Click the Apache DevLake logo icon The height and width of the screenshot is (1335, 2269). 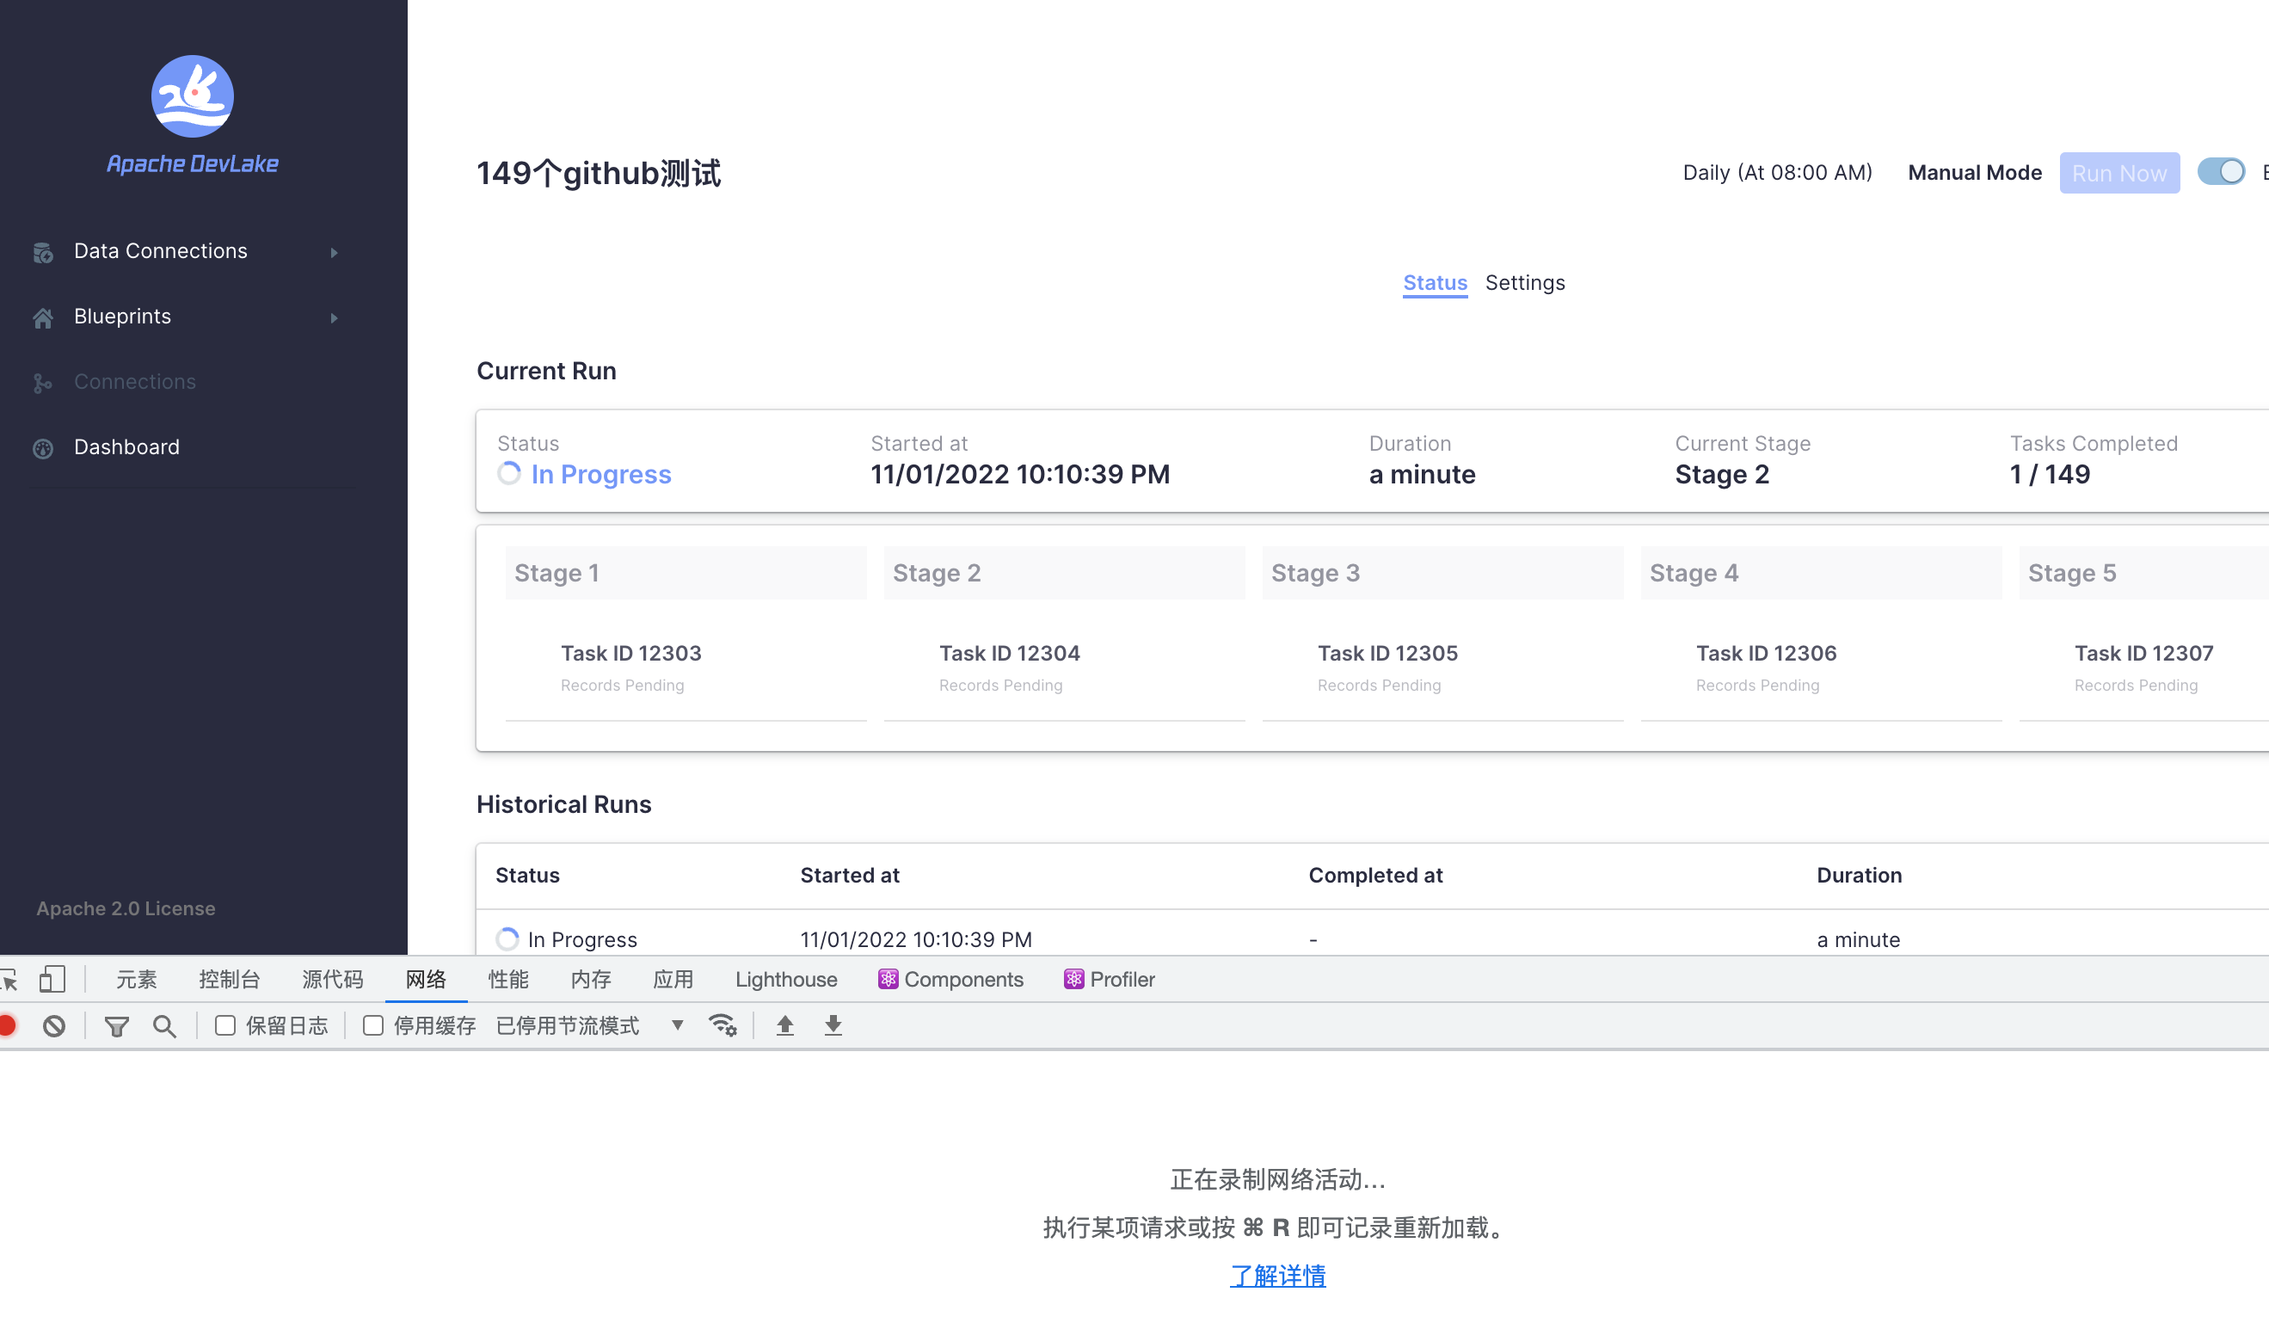192,96
